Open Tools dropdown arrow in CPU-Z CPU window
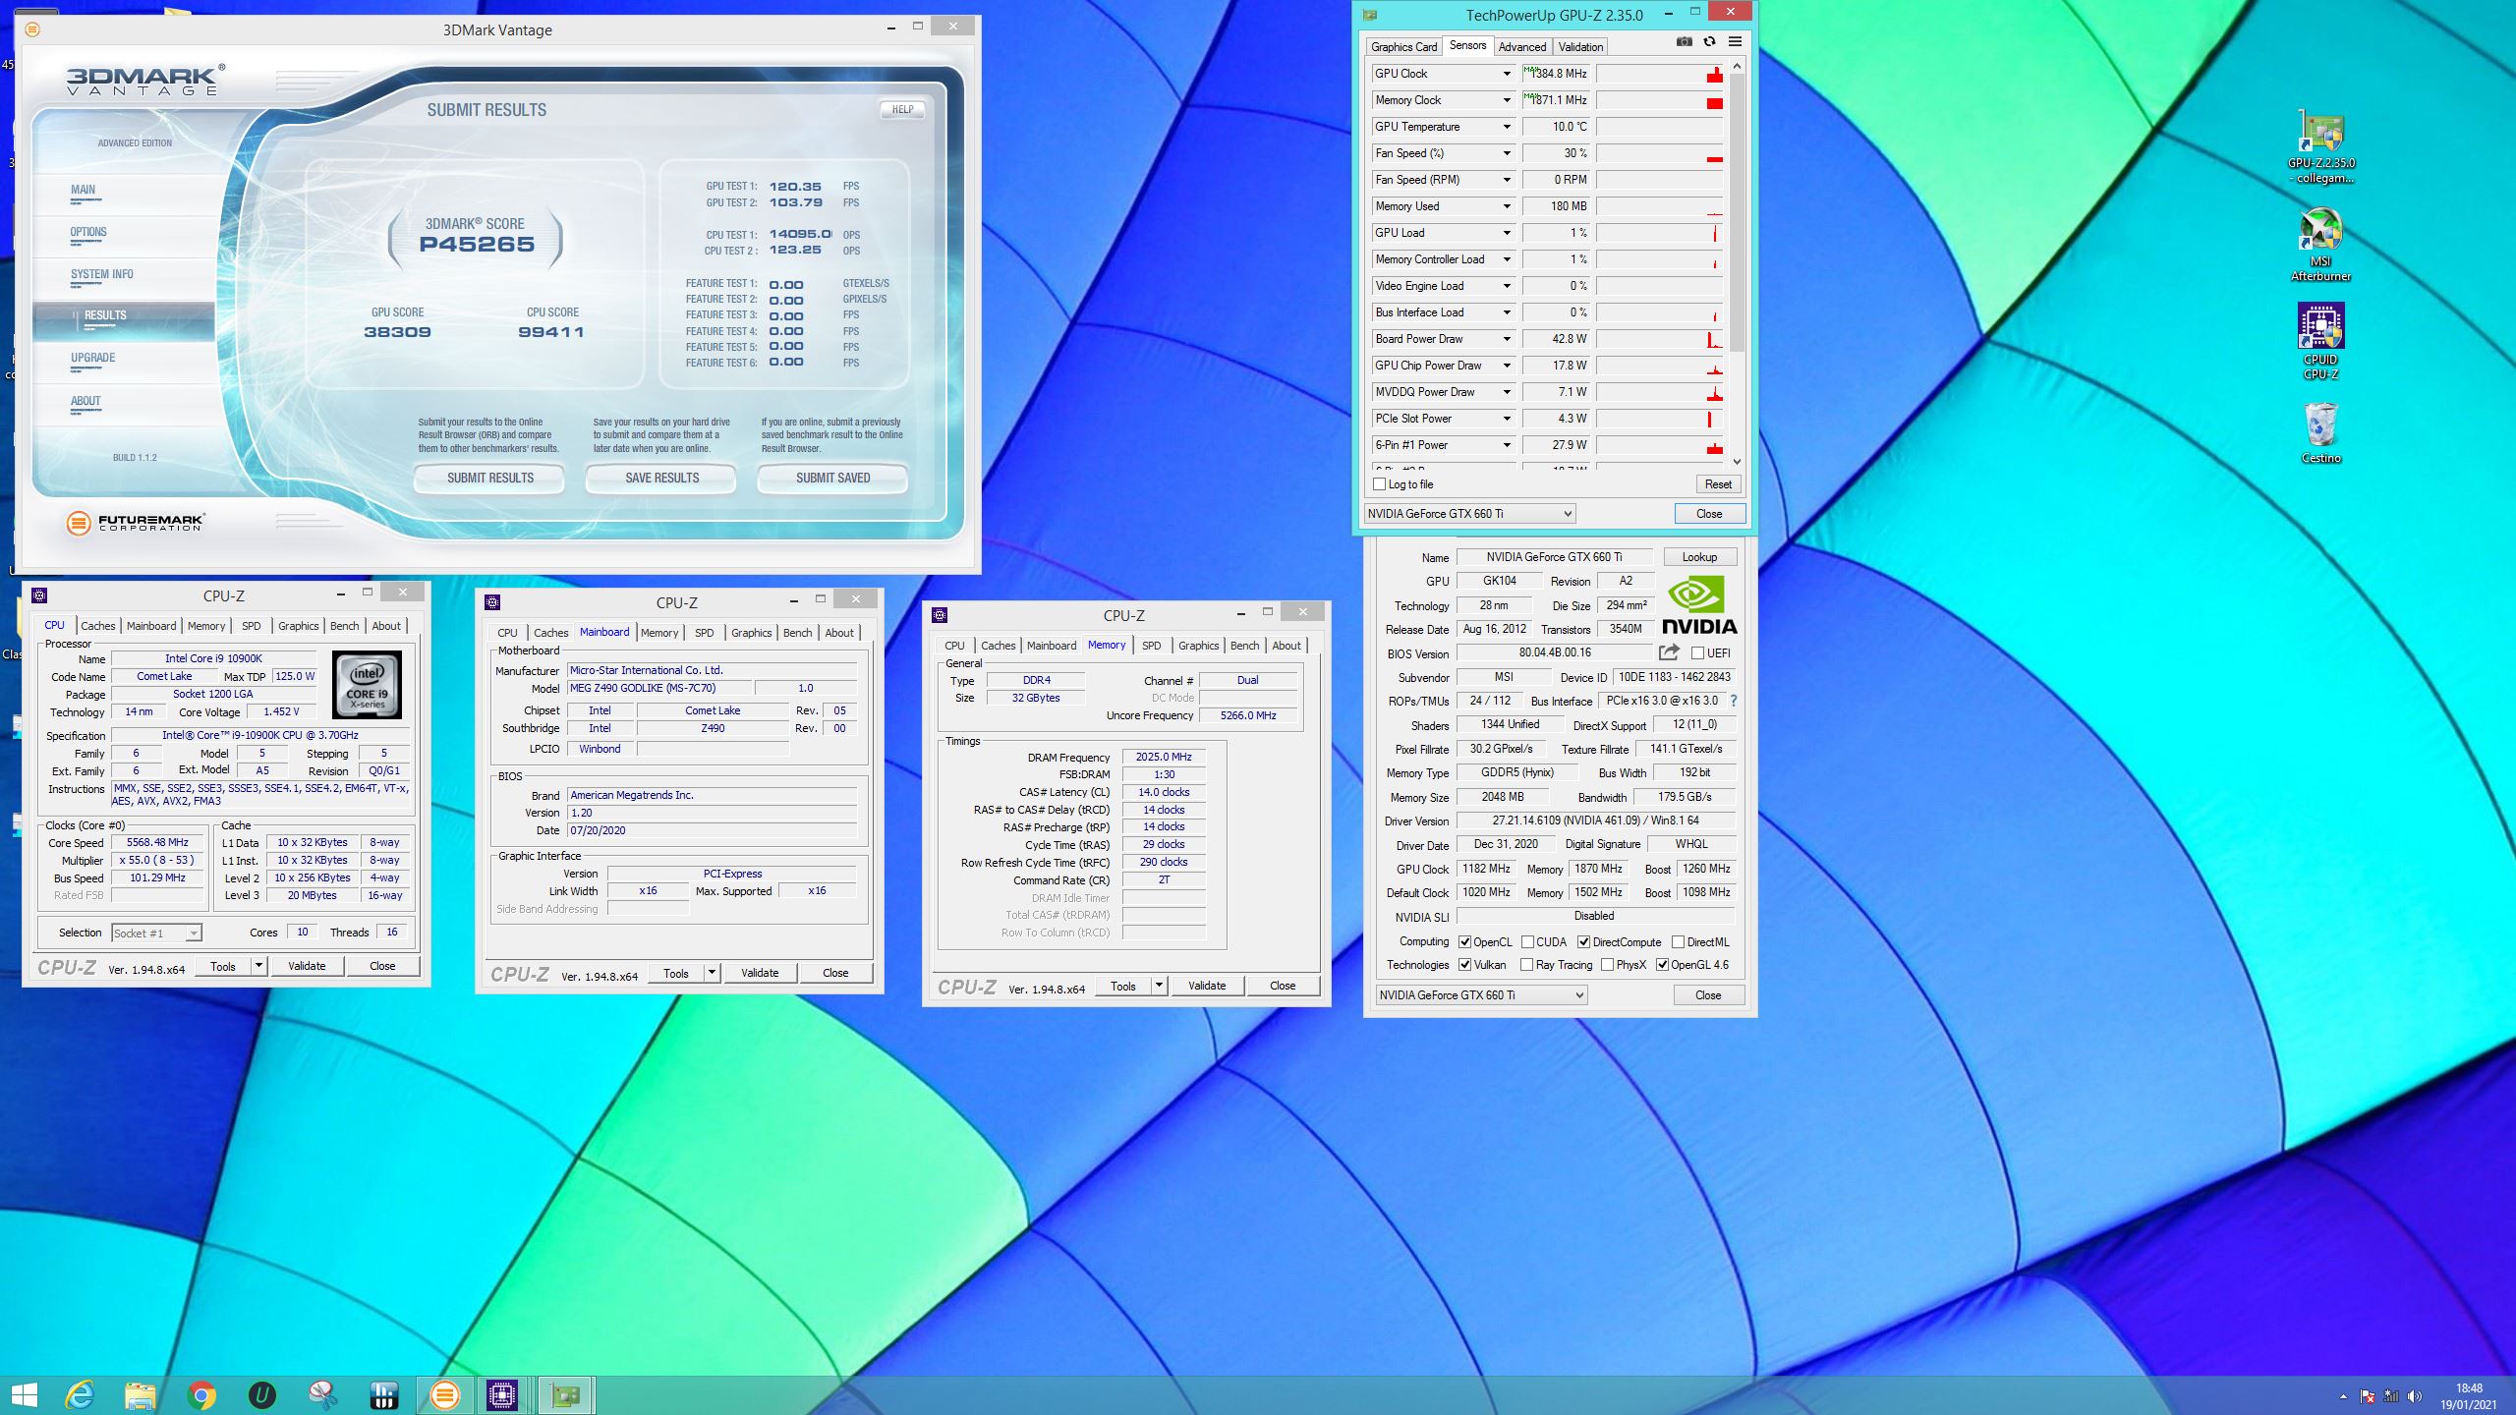 (258, 966)
